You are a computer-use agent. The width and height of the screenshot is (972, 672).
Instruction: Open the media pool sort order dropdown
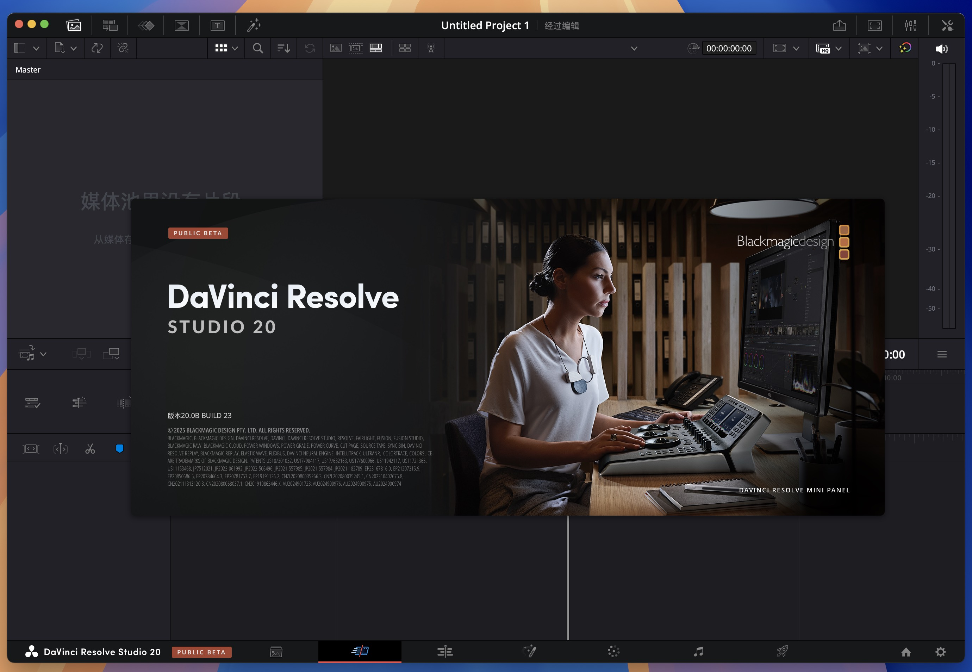284,48
